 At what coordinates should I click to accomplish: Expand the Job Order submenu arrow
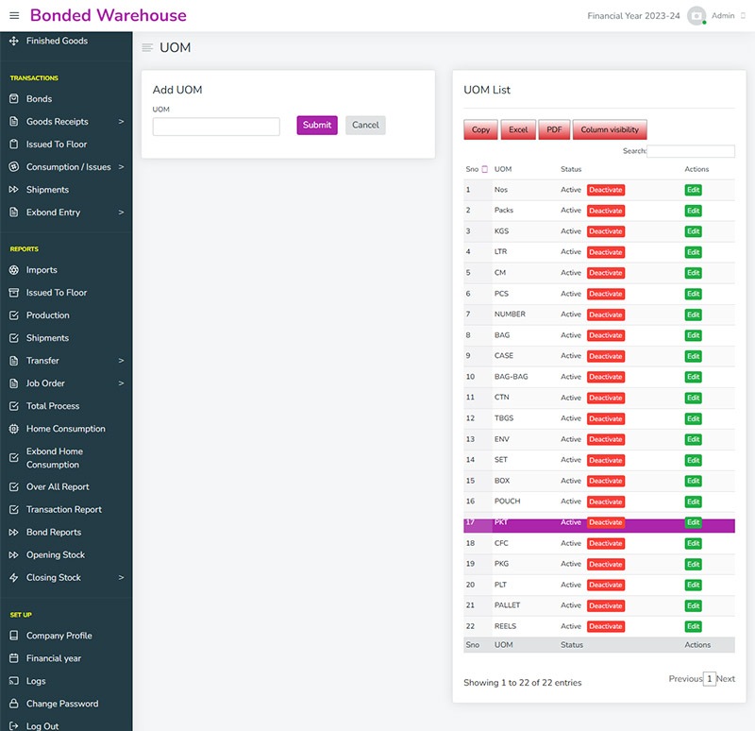pos(121,383)
